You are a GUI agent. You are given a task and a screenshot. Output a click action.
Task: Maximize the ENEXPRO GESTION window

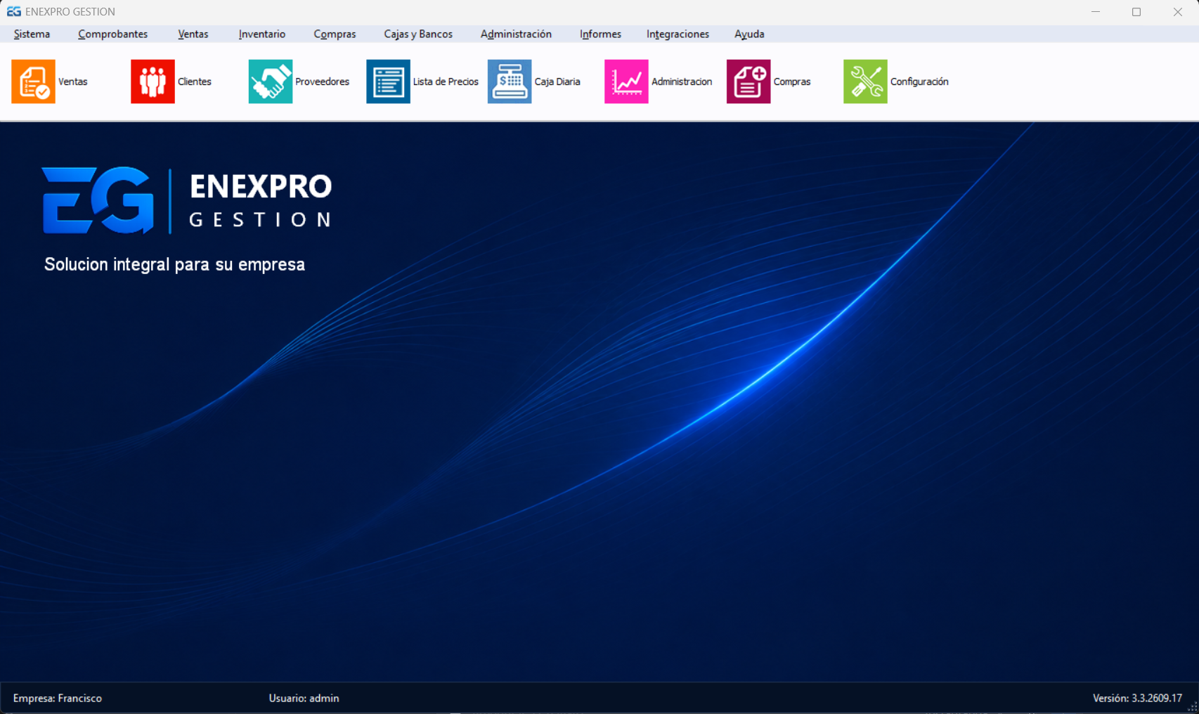(x=1136, y=12)
